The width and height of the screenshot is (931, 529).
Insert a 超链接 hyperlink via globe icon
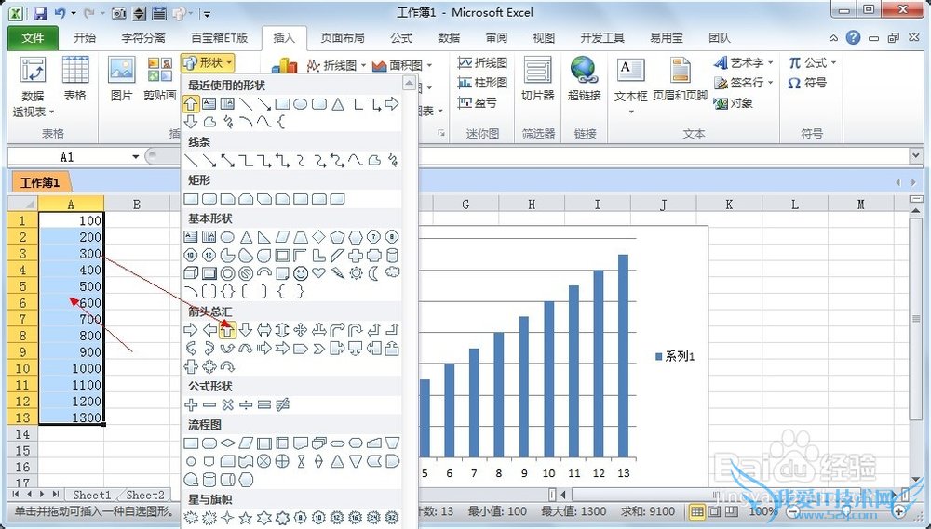point(584,78)
